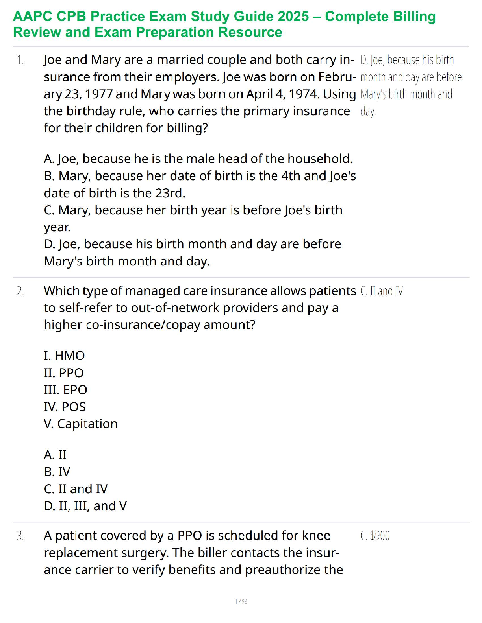Click the knee replacement surgery question text
Image resolution: width=482 pixels, height=623 pixels.
click(x=193, y=553)
